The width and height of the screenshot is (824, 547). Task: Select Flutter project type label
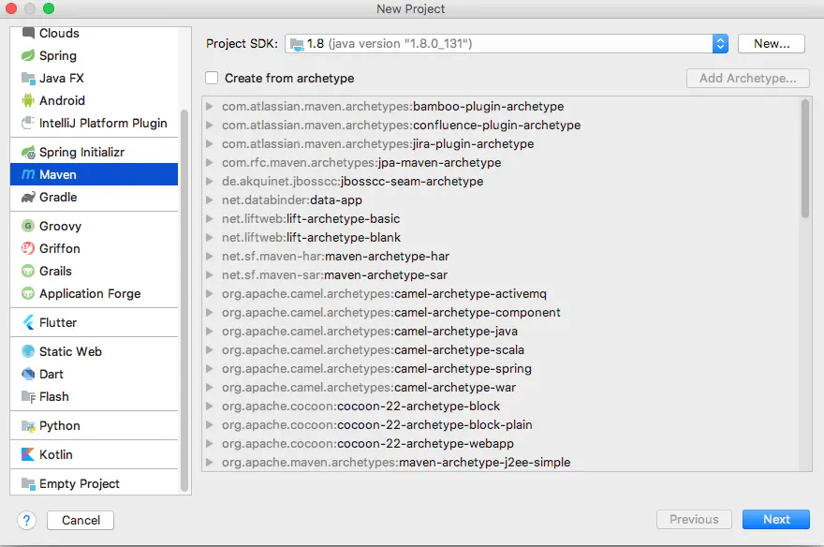point(58,322)
